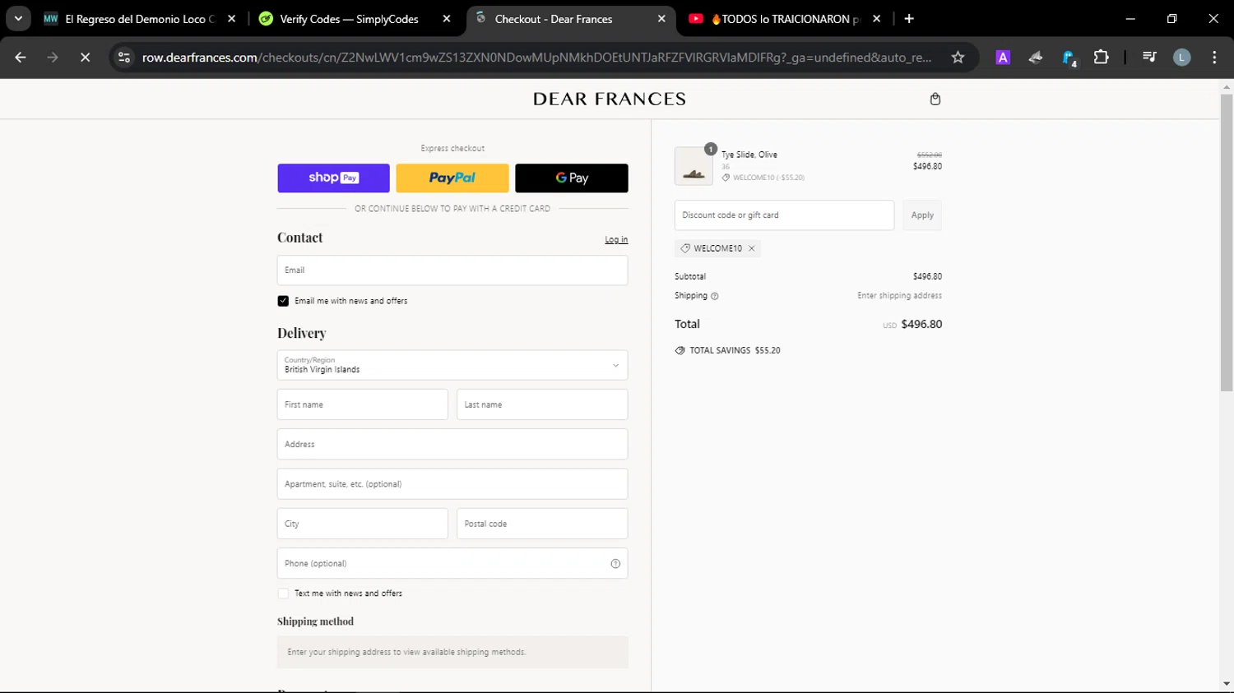Close the TODOS lo TRAICIONARON YouTube tab
This screenshot has width=1234, height=693.
click(876, 18)
